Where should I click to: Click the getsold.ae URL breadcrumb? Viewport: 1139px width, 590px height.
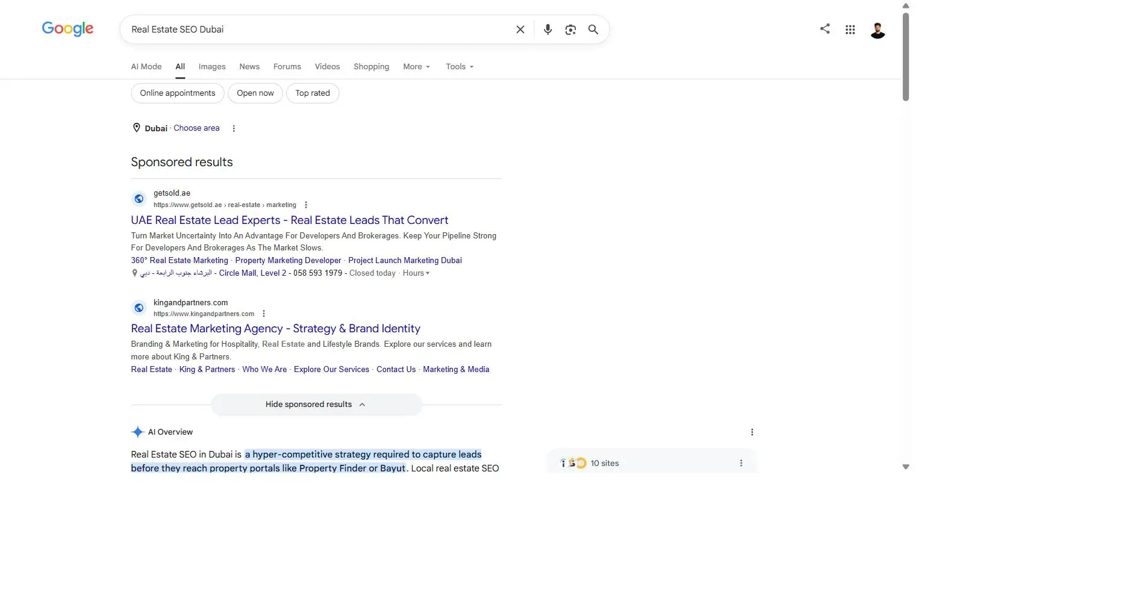click(225, 205)
